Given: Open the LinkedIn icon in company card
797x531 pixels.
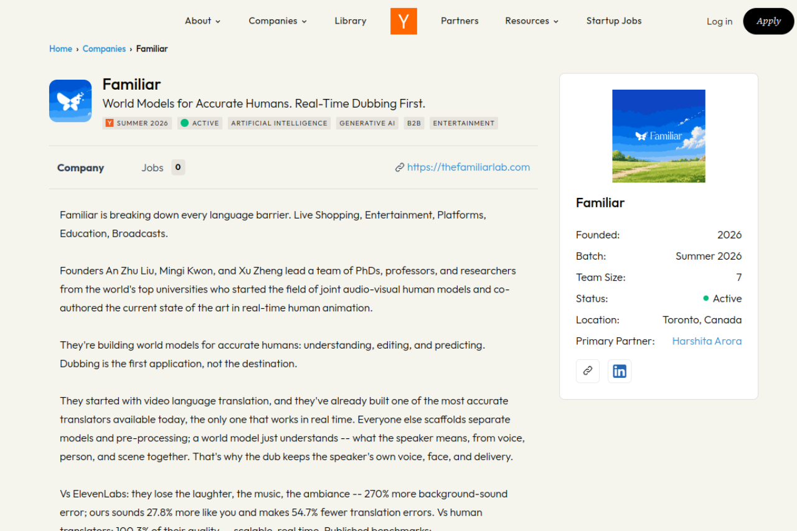Looking at the screenshot, I should (x=620, y=371).
